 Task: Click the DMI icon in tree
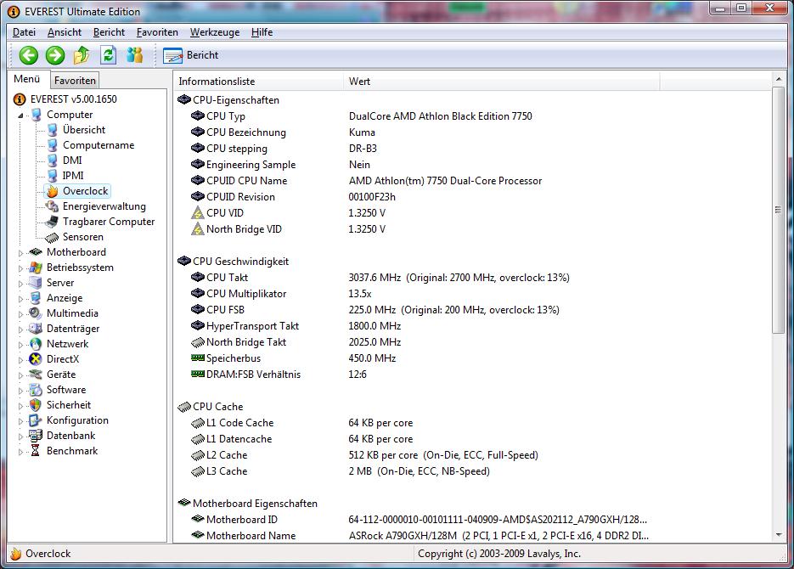(53, 161)
